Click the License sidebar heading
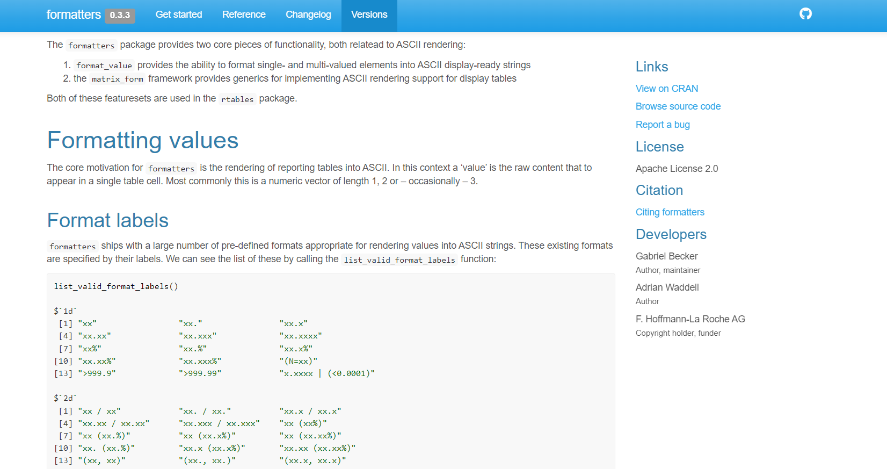 click(660, 147)
